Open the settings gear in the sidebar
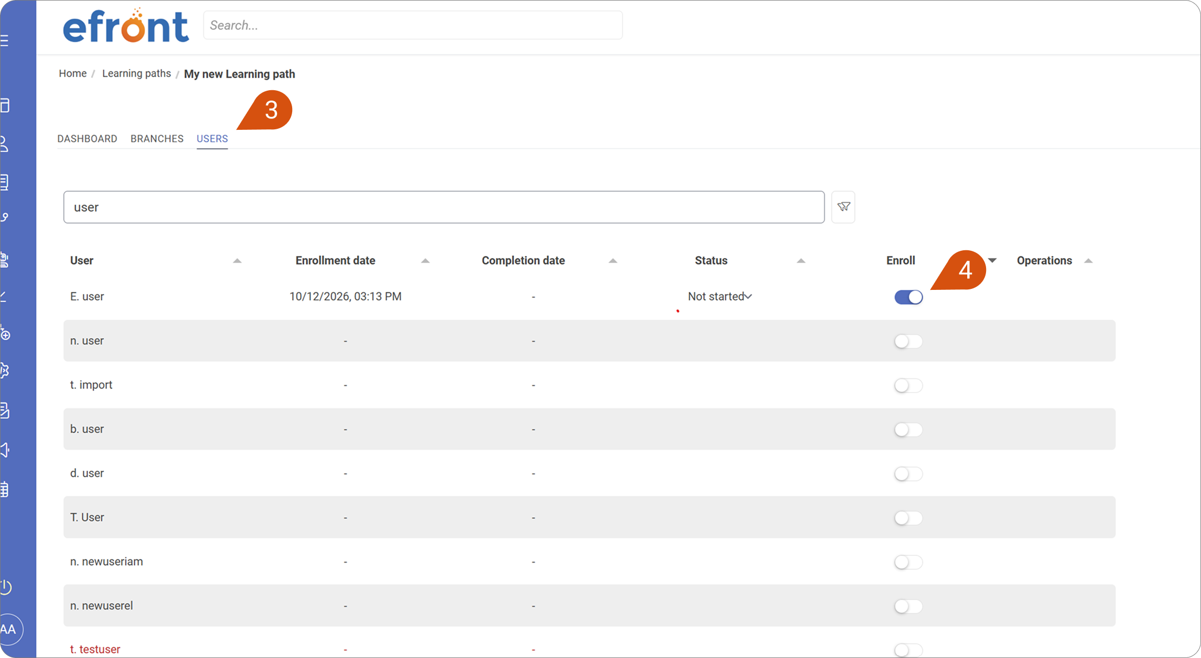Image resolution: width=1201 pixels, height=658 pixels. pyautogui.click(x=5, y=371)
